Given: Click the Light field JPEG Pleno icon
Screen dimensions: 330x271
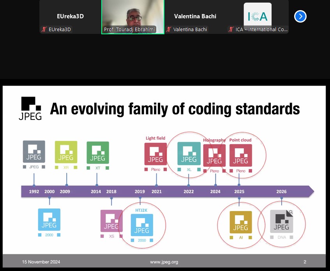Looking at the screenshot, I should click(155, 154).
